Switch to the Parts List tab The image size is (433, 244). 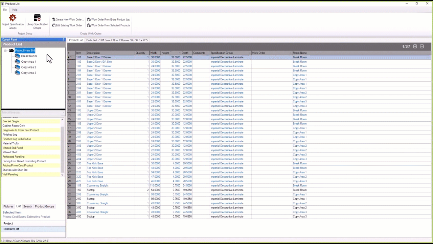click(x=117, y=40)
